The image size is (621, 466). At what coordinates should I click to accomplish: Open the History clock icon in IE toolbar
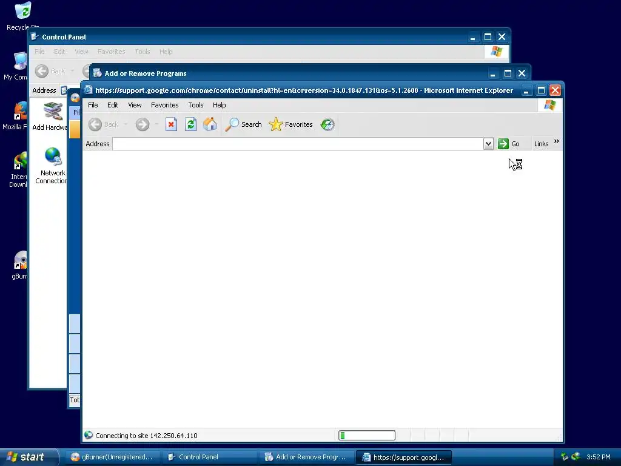[327, 124]
